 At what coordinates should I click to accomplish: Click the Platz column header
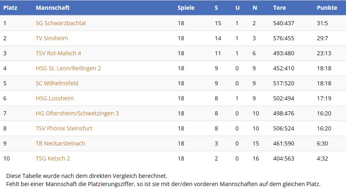(x=10, y=8)
